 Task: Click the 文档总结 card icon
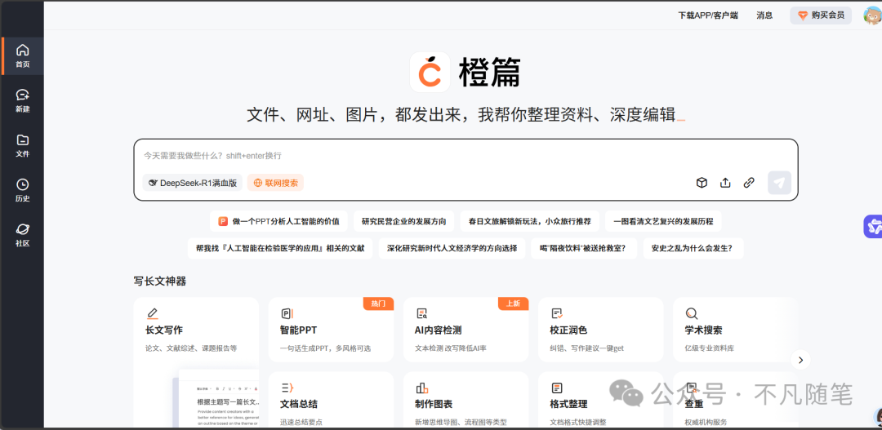point(287,388)
